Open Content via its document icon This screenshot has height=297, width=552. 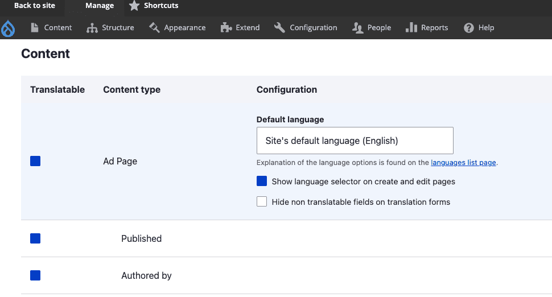point(35,28)
